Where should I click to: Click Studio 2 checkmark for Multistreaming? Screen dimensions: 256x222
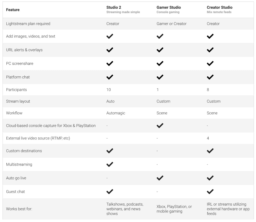[110, 164]
